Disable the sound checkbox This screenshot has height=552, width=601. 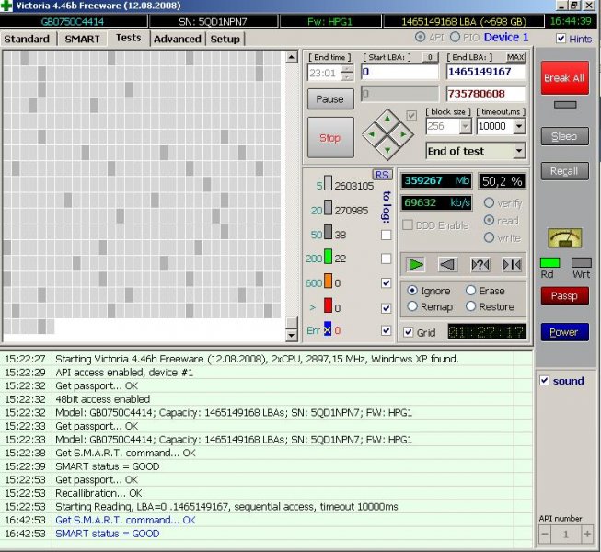[544, 381]
